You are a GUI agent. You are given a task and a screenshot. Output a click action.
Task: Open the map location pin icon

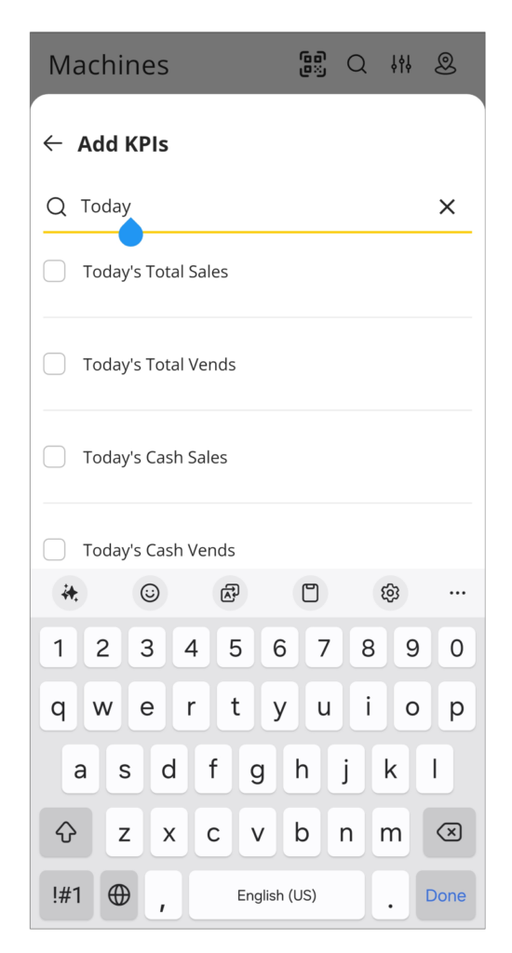point(445,64)
